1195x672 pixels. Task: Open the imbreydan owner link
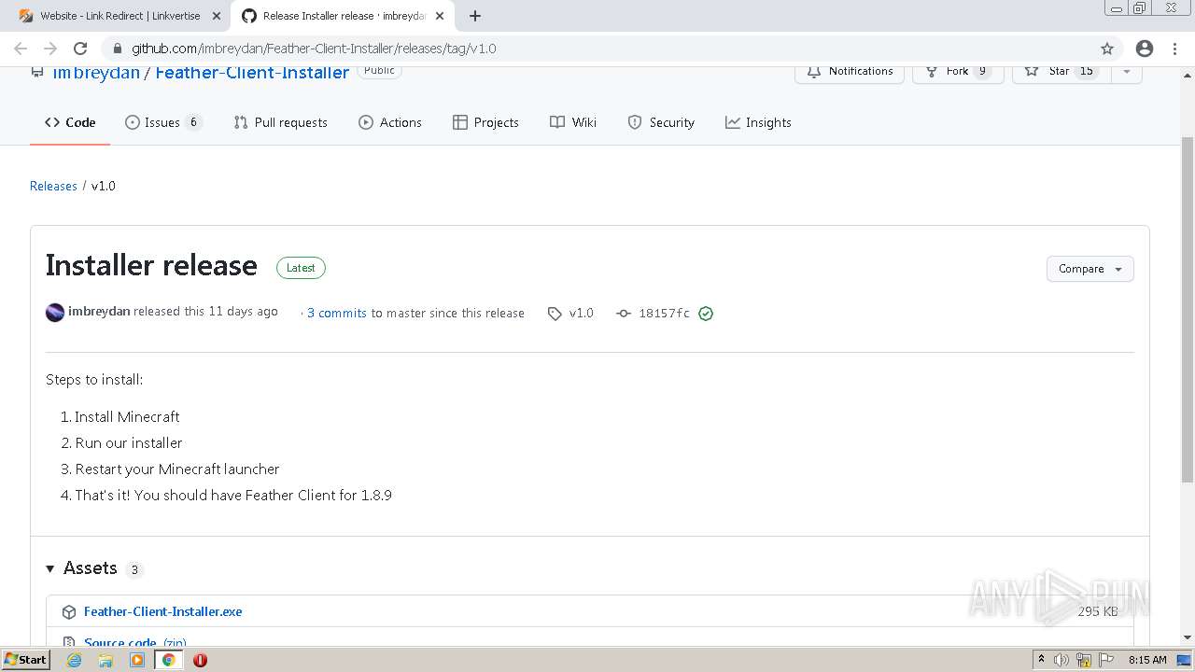click(x=96, y=72)
